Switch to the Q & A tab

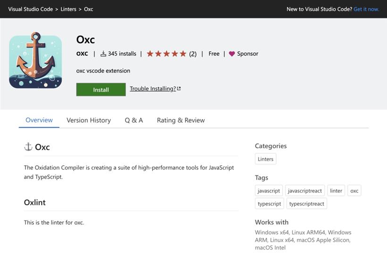(134, 120)
